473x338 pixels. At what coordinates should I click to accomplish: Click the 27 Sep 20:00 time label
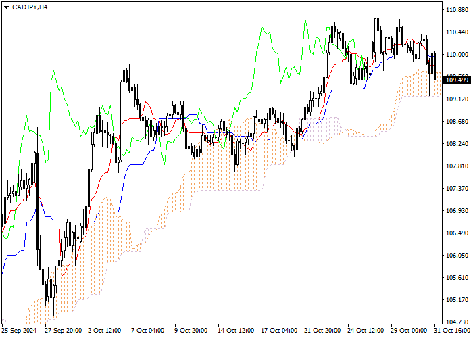(64, 331)
